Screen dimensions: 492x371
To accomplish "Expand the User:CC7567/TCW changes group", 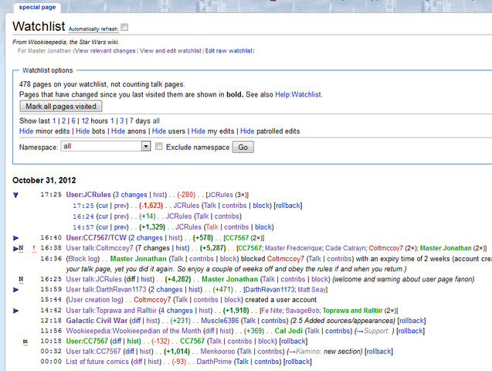I will click(x=15, y=238).
